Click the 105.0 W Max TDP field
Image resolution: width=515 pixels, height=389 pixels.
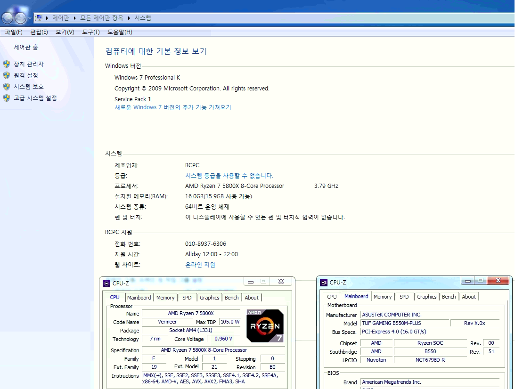[229, 322]
